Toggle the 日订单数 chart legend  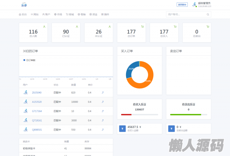(29, 60)
